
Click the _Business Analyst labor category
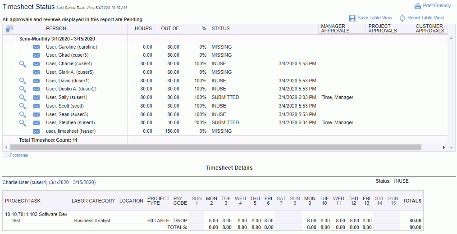click(x=91, y=220)
